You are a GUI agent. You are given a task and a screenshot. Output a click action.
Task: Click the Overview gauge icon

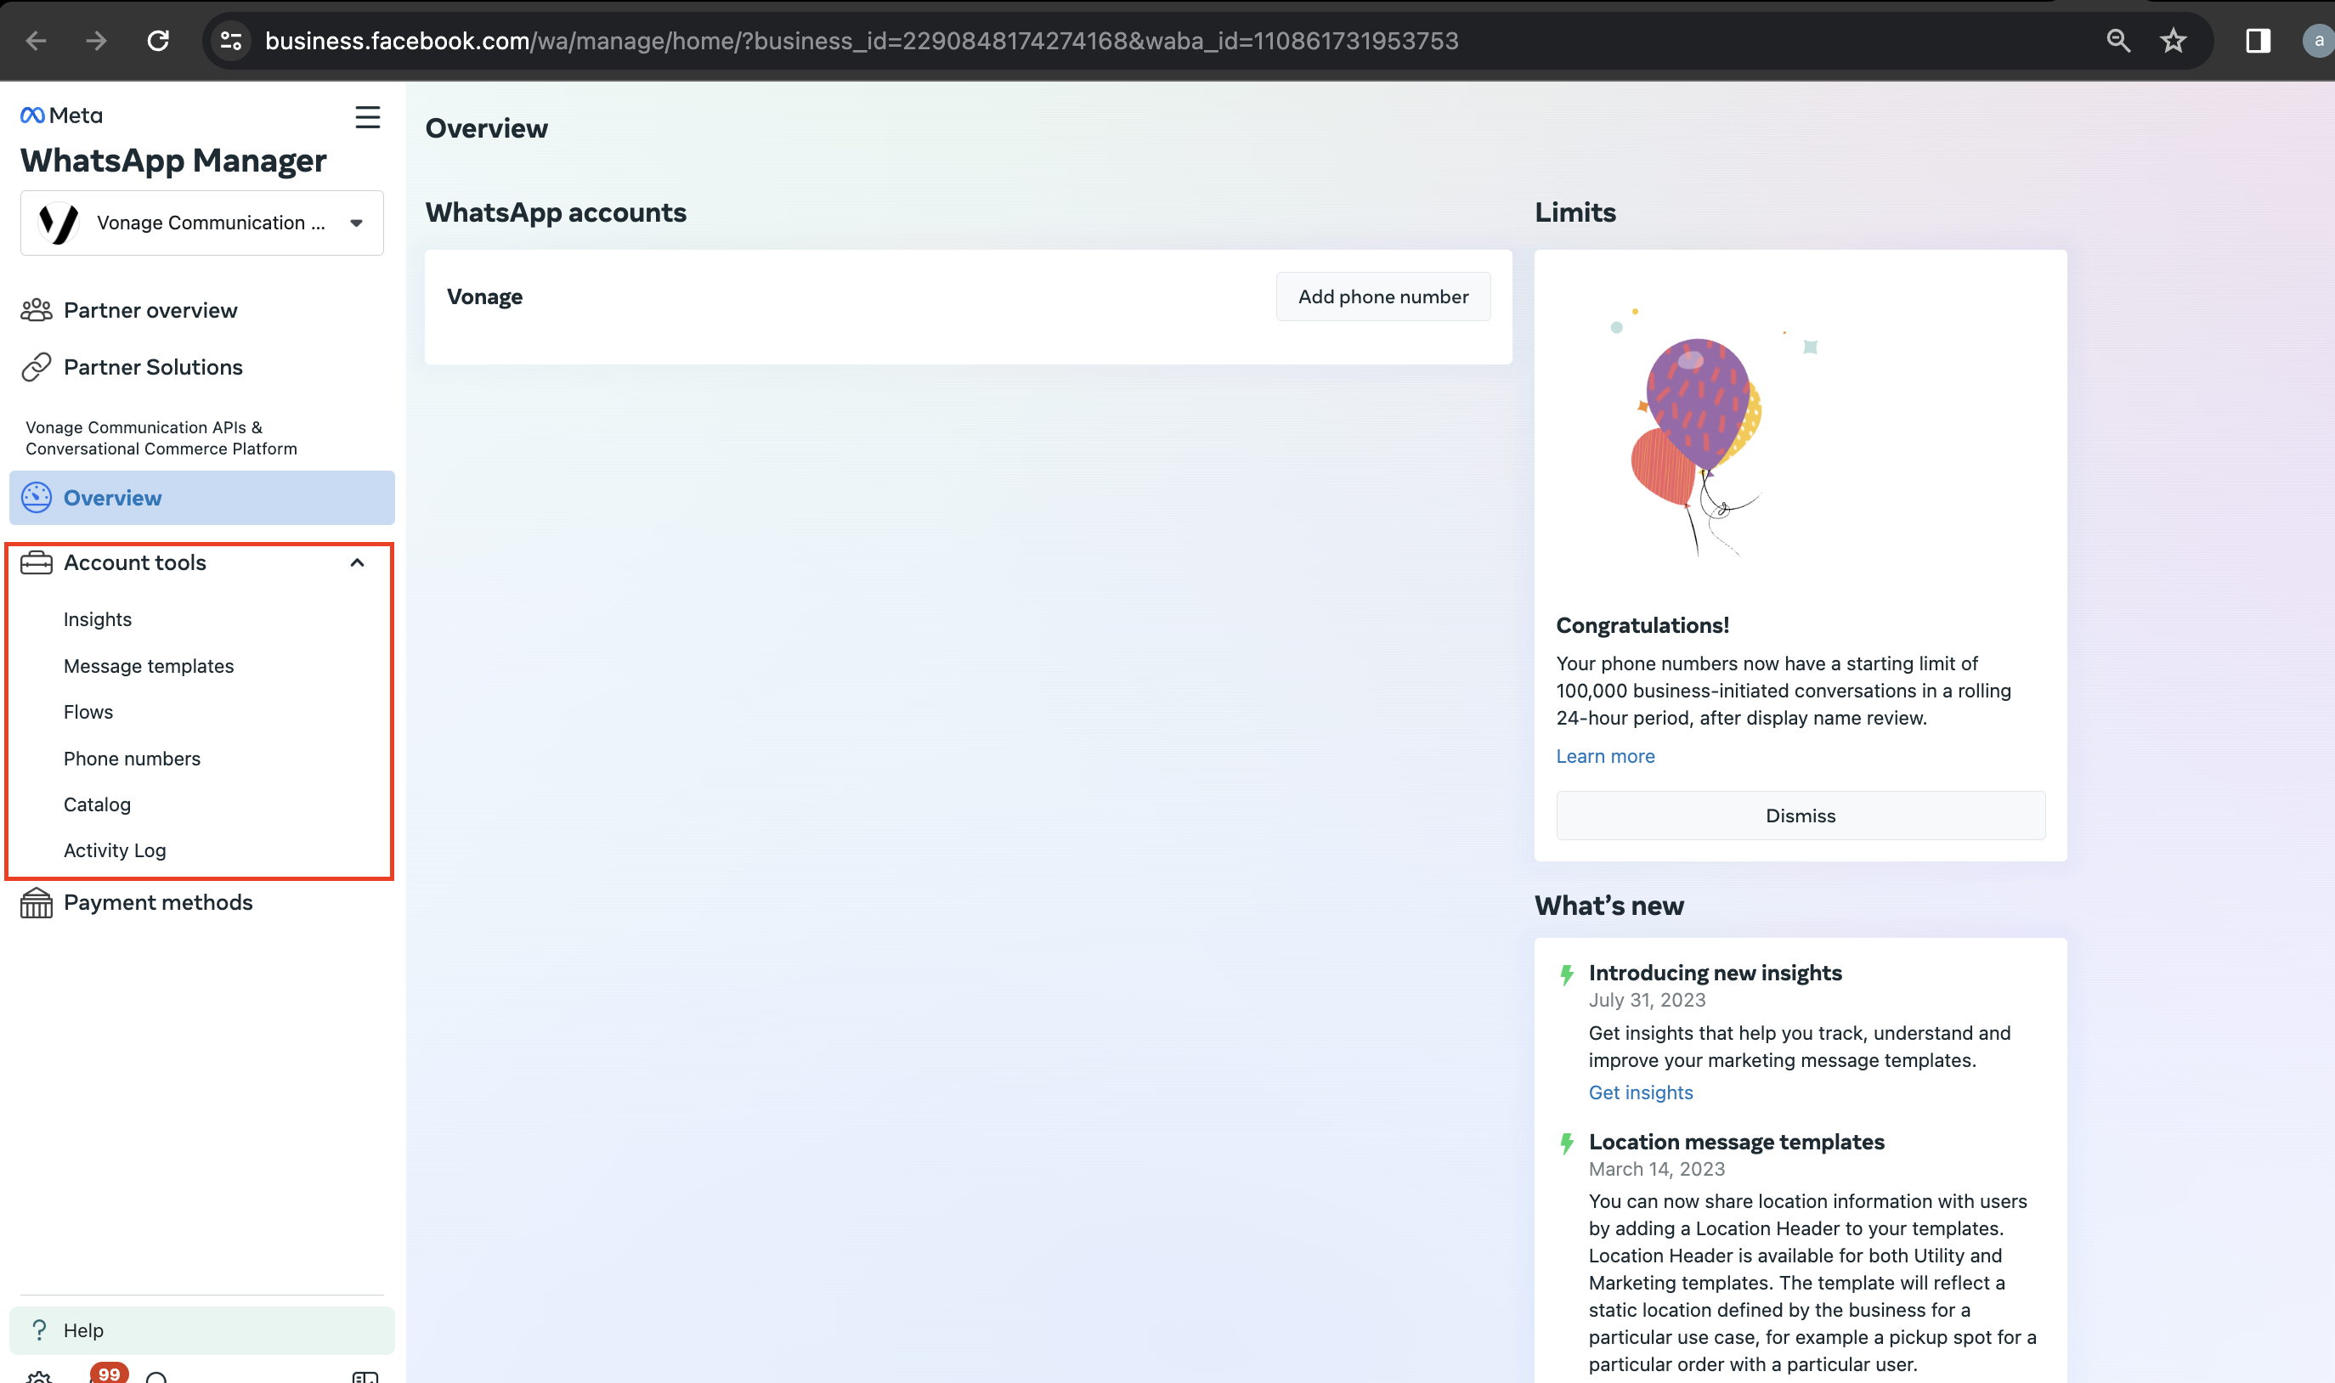coord(37,498)
